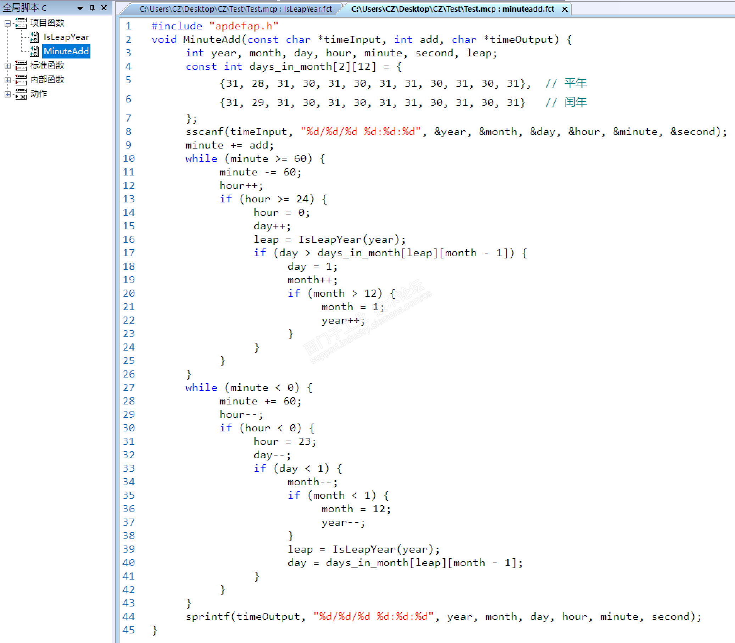Viewport: 735px width, 643px height.
Task: Click the 内部函数 folder icon
Action: [x=21, y=79]
